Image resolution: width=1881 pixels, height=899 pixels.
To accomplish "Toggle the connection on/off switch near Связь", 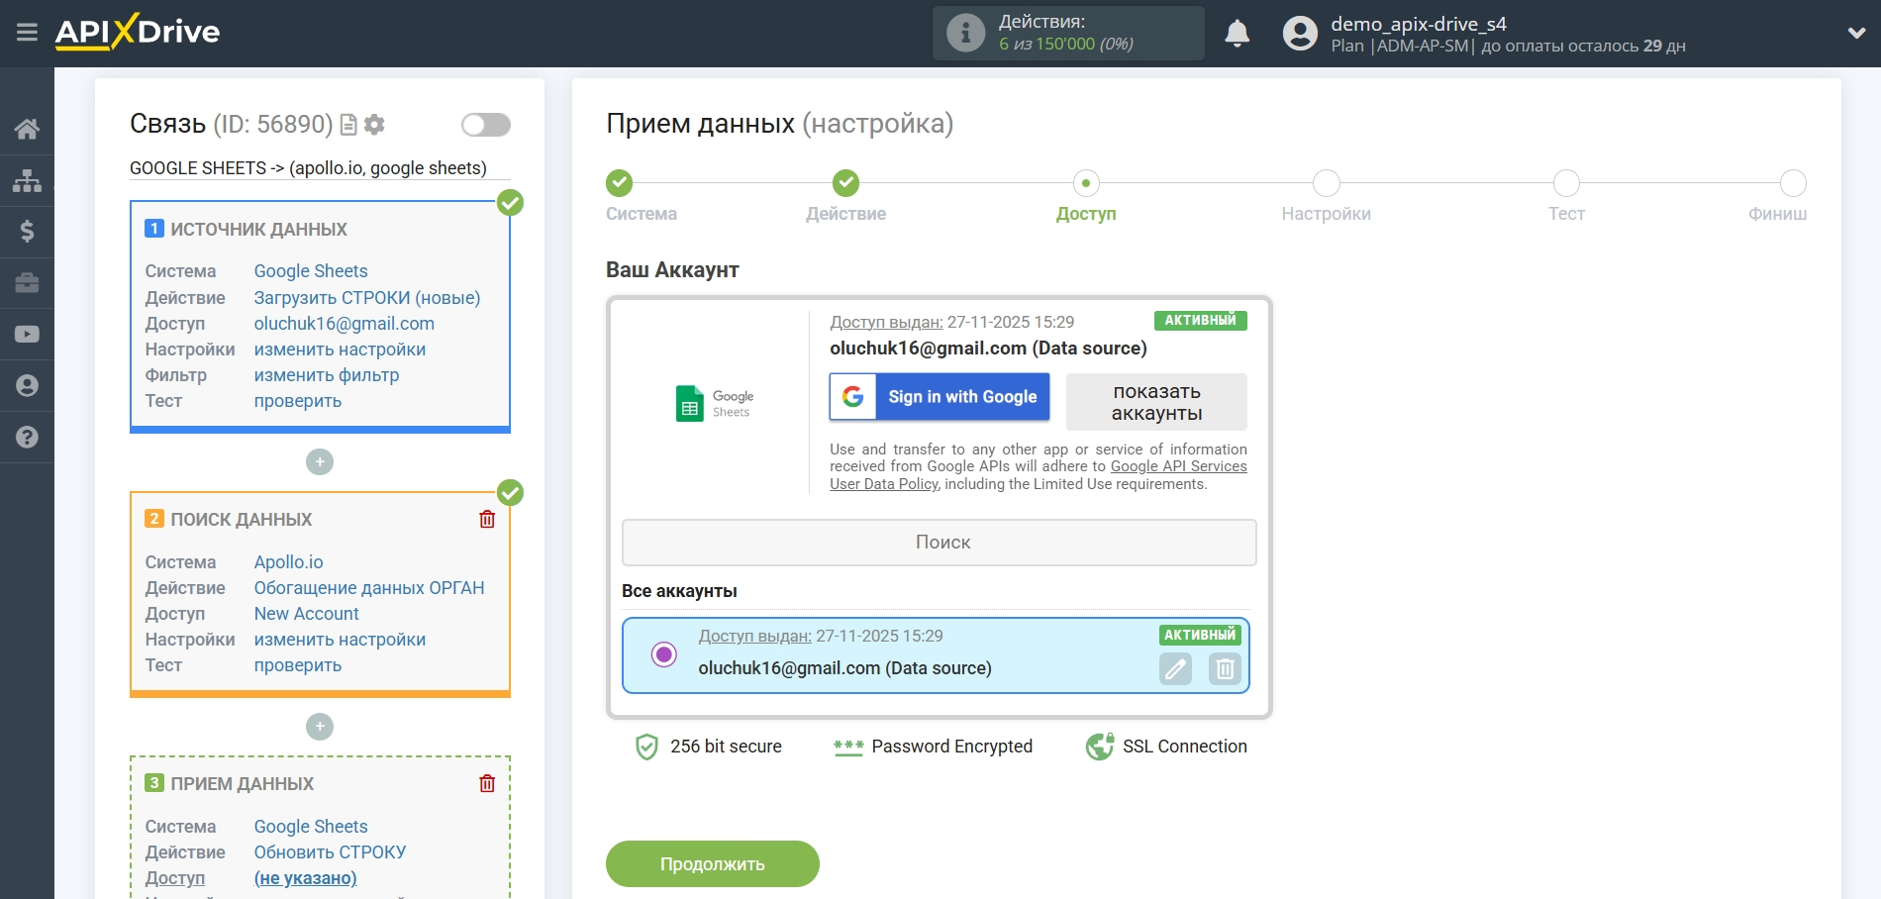I will (484, 125).
